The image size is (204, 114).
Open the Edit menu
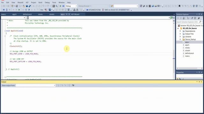(x=8, y=3)
